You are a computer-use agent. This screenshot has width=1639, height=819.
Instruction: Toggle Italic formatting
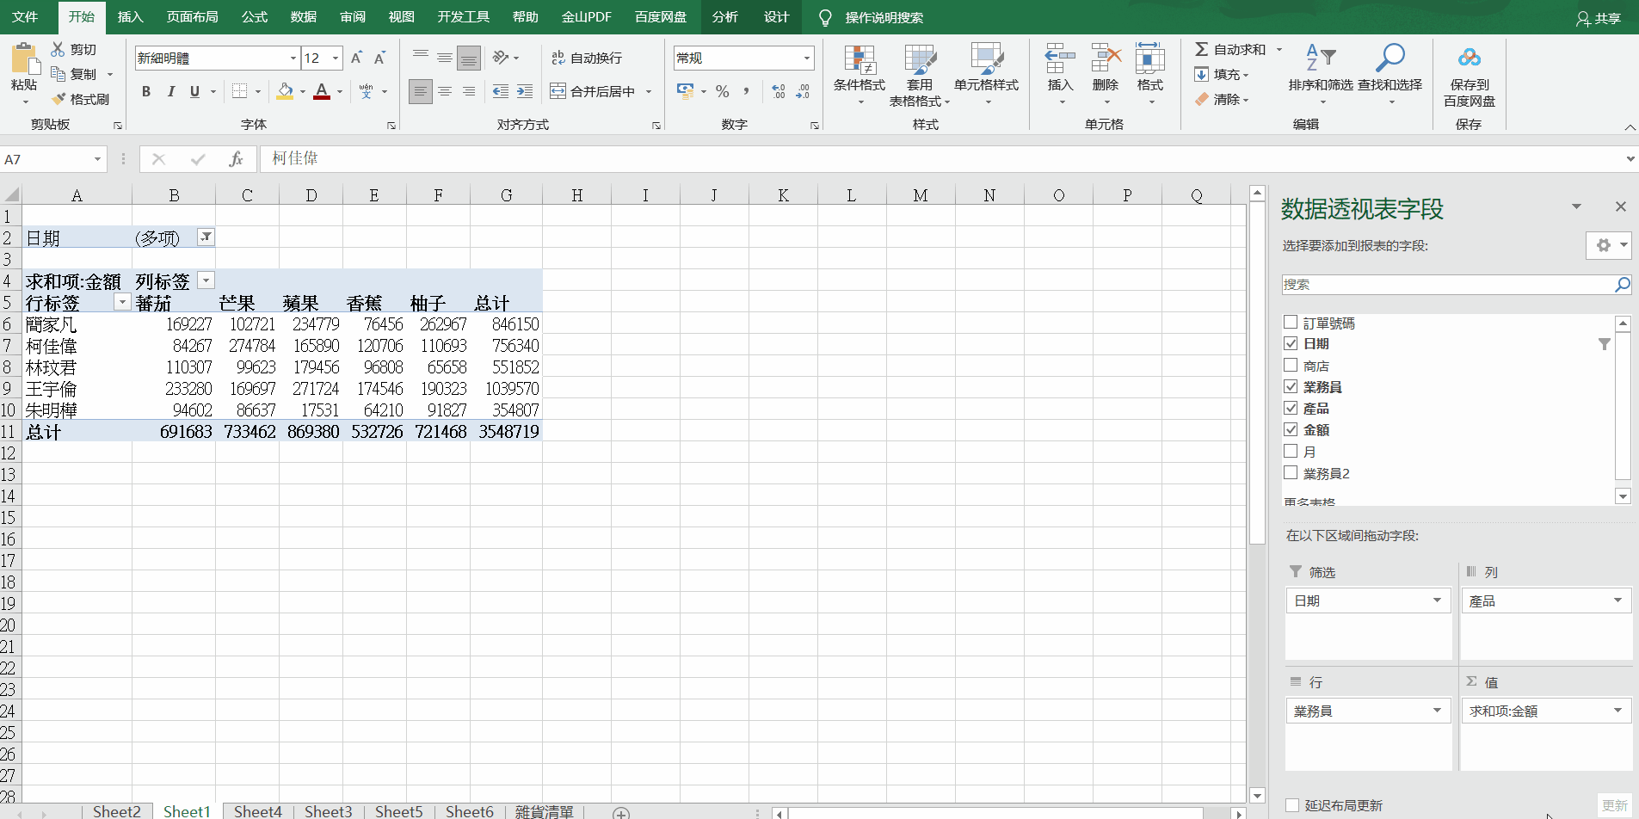click(170, 91)
